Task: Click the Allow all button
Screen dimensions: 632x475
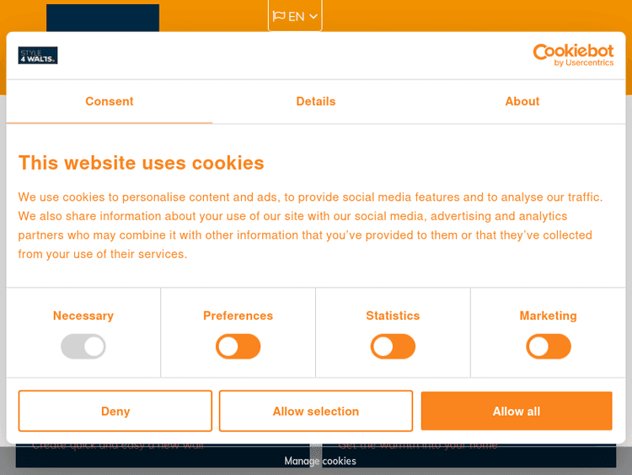Action: click(x=517, y=412)
